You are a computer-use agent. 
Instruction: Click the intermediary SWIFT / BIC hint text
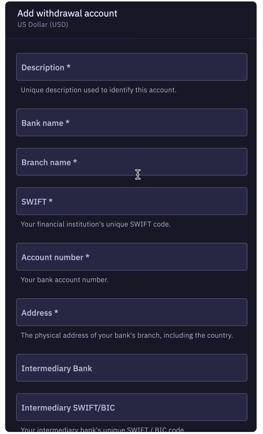coord(103,430)
